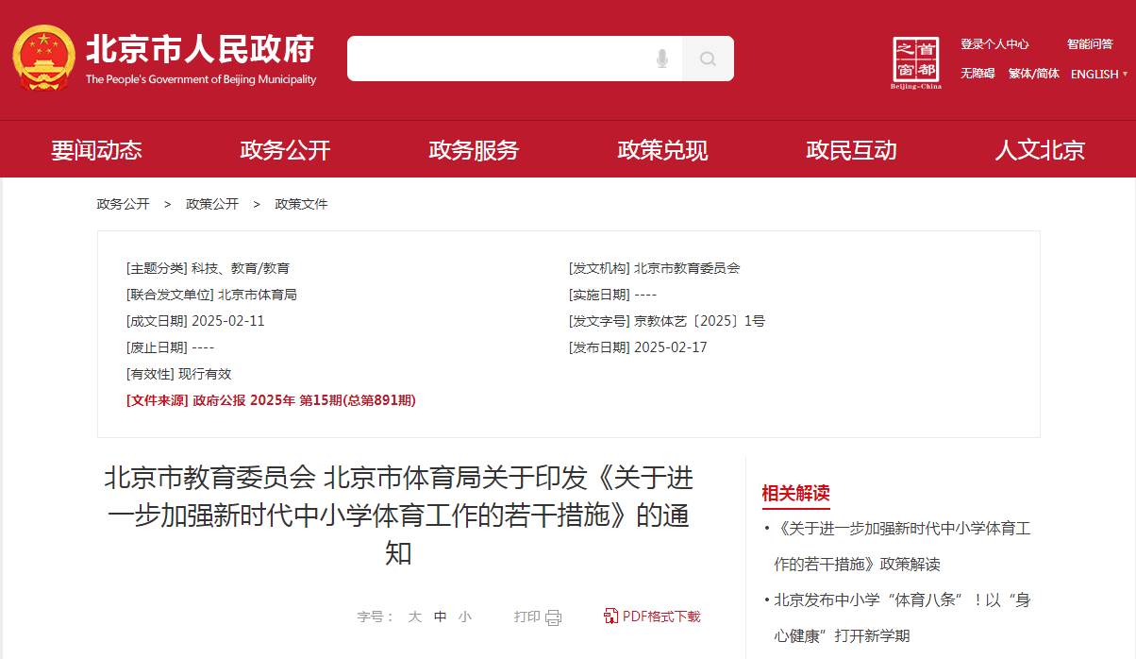
Task: Click the PDF file icon
Action: (x=610, y=617)
